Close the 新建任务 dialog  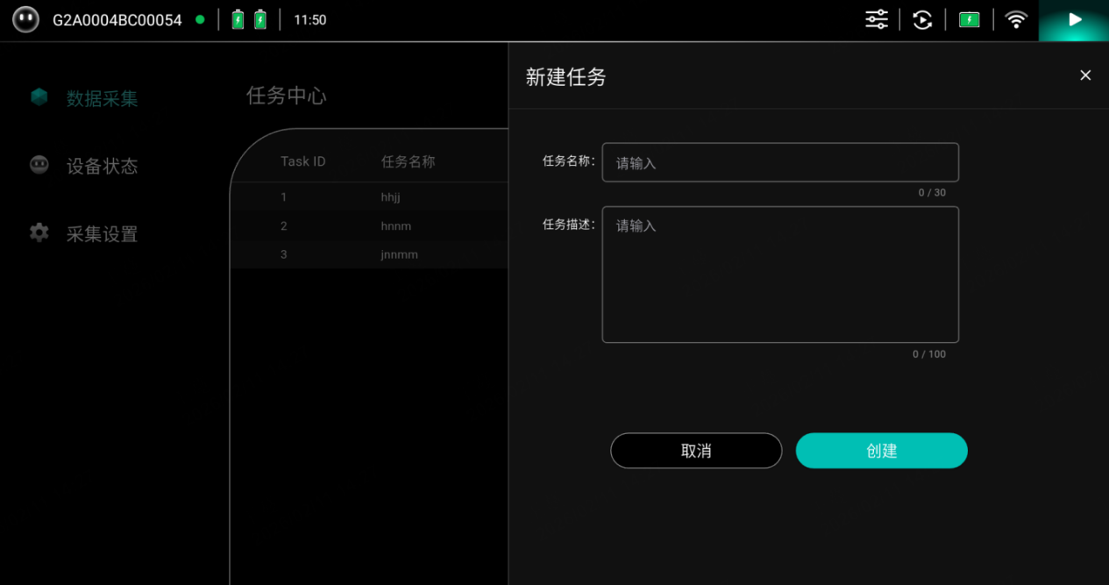coord(1085,75)
